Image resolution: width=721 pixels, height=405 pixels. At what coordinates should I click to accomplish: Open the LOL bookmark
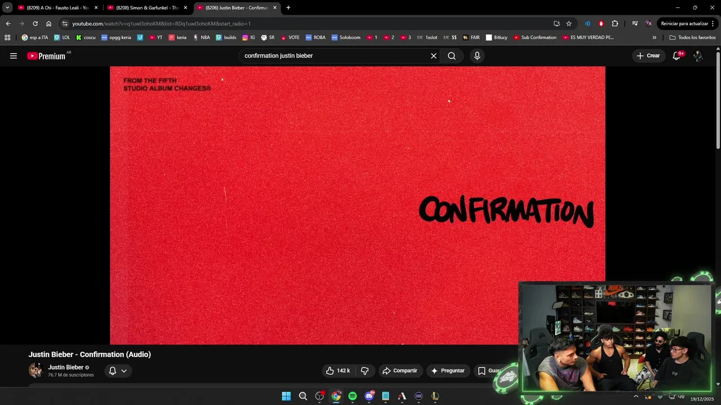click(x=62, y=38)
